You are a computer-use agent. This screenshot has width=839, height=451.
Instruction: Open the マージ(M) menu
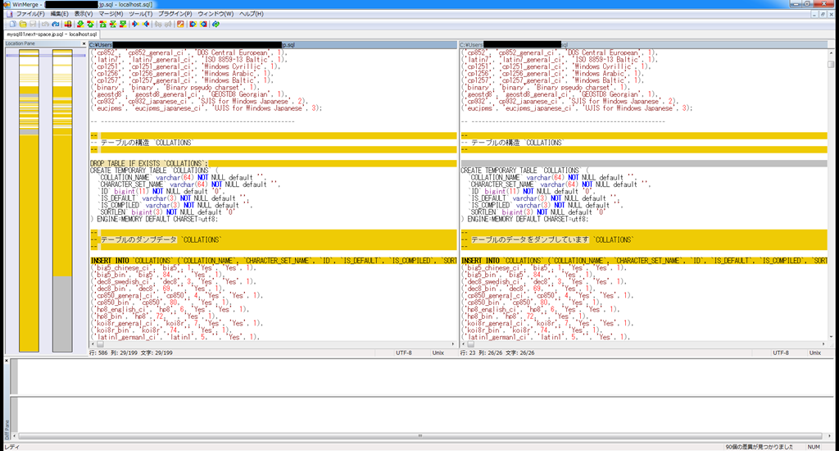[x=111, y=14]
